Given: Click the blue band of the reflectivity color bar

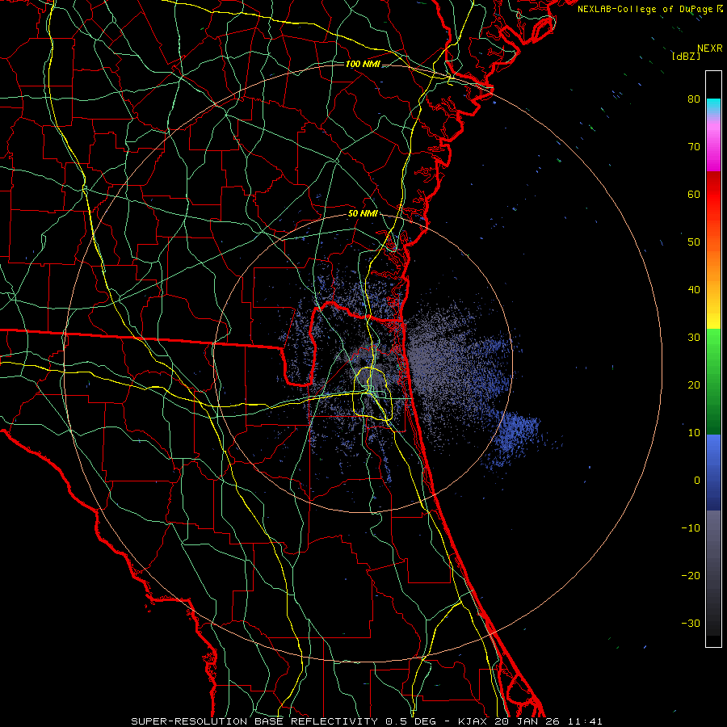Looking at the screenshot, I should click(x=713, y=472).
